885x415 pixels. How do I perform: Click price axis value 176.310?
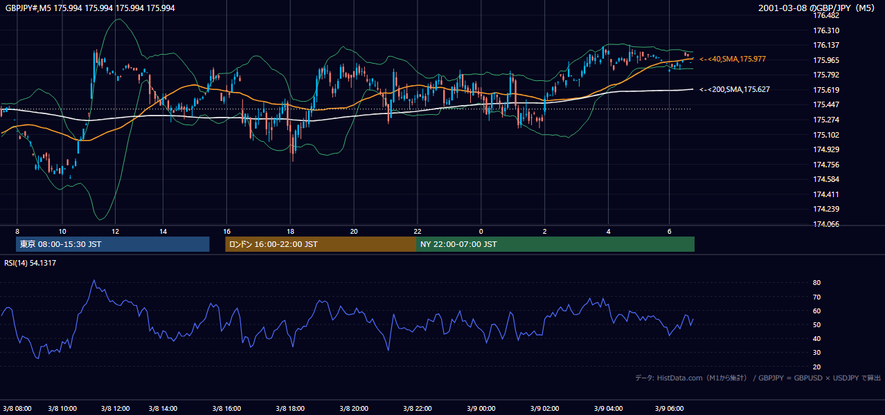(x=825, y=30)
